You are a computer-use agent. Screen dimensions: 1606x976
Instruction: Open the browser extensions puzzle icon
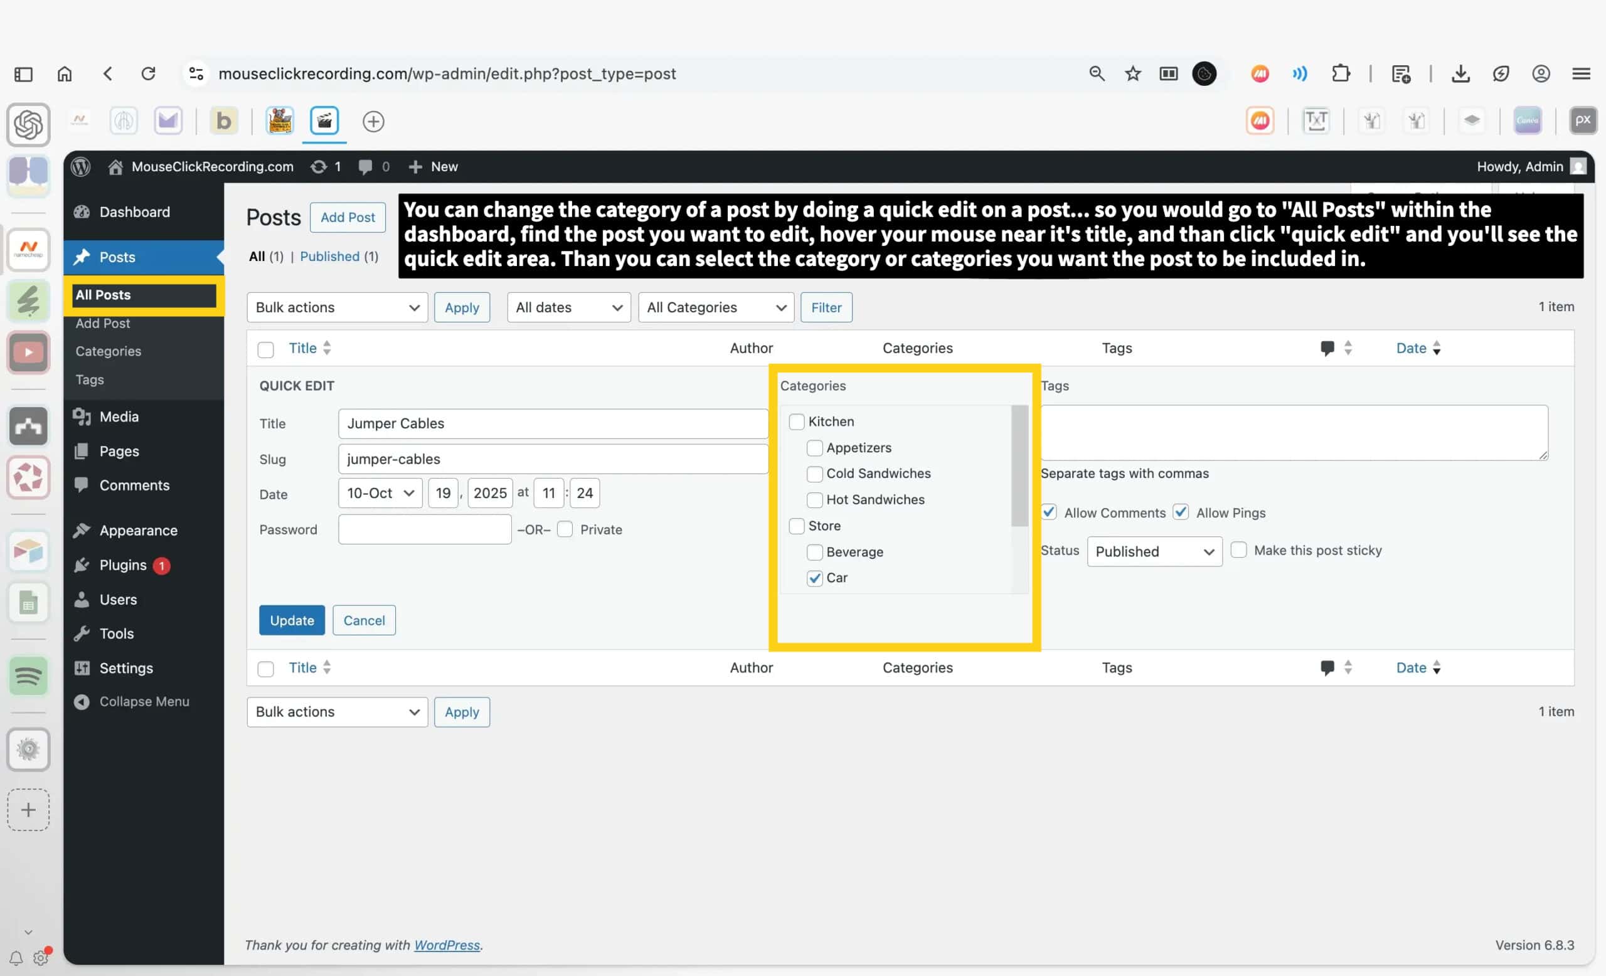[x=1341, y=73]
